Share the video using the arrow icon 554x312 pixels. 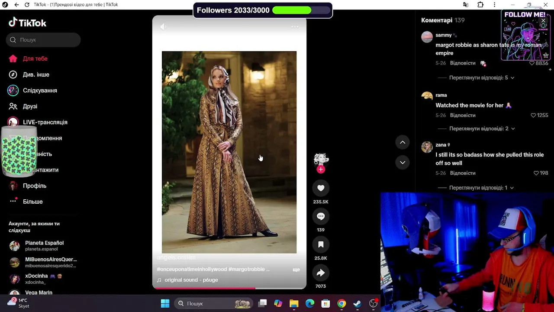321,273
